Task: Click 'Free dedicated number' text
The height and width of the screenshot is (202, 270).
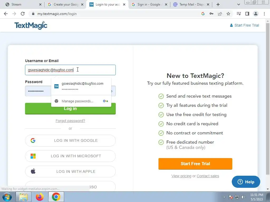Action: 190,142
